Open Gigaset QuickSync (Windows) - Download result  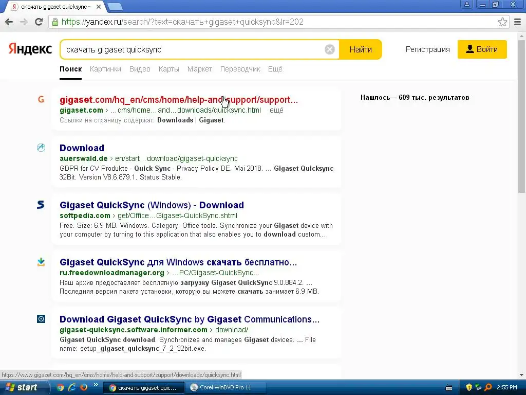click(x=152, y=205)
